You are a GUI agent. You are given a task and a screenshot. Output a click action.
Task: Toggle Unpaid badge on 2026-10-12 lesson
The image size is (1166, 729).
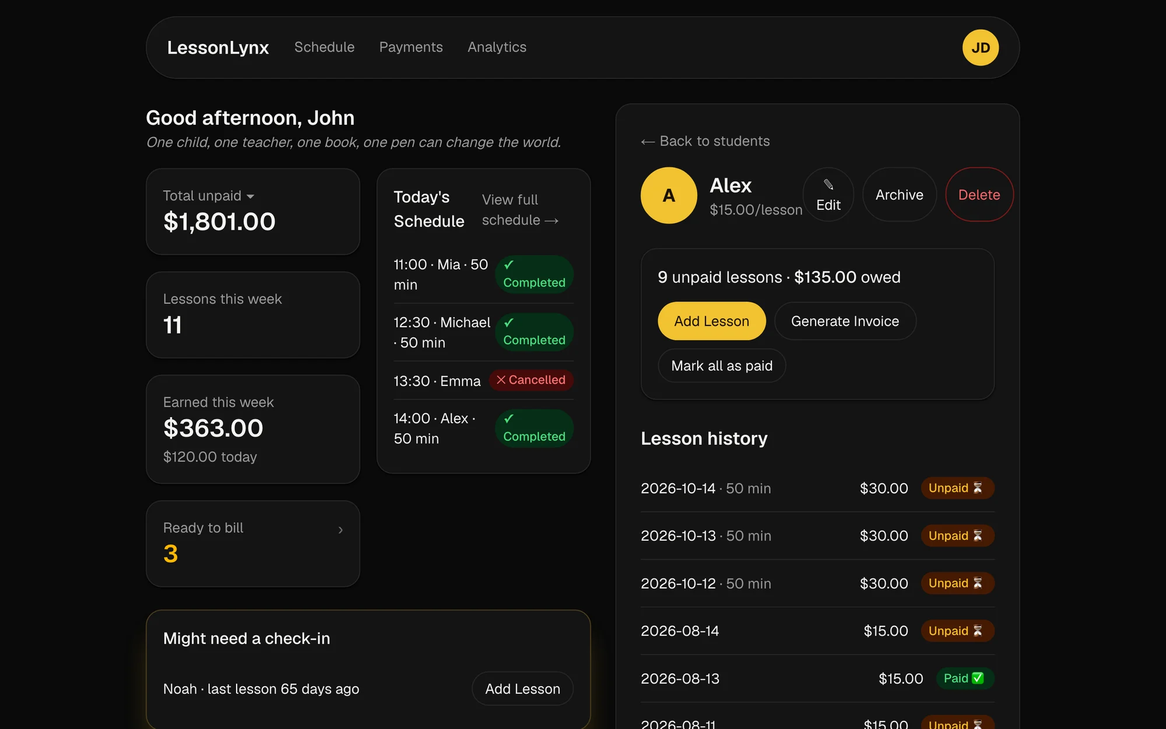(957, 583)
